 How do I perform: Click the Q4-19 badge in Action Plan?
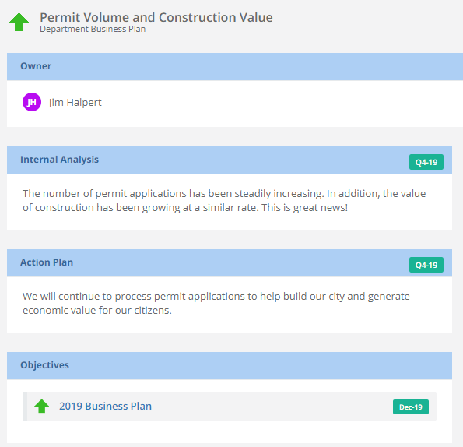pyautogui.click(x=426, y=265)
